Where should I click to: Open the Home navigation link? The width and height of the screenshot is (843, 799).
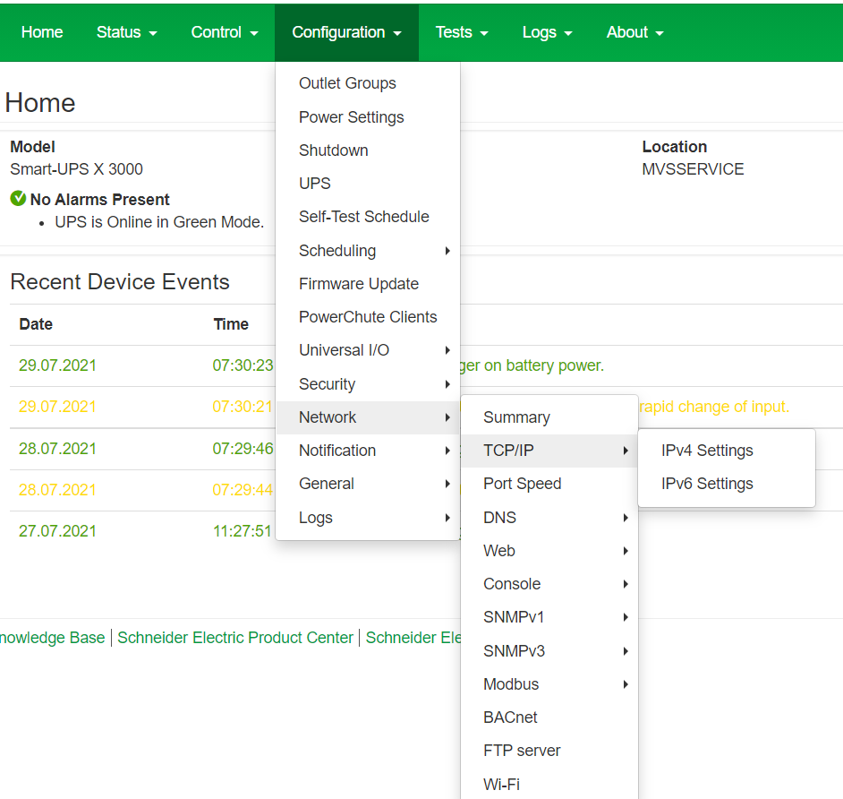[x=42, y=32]
